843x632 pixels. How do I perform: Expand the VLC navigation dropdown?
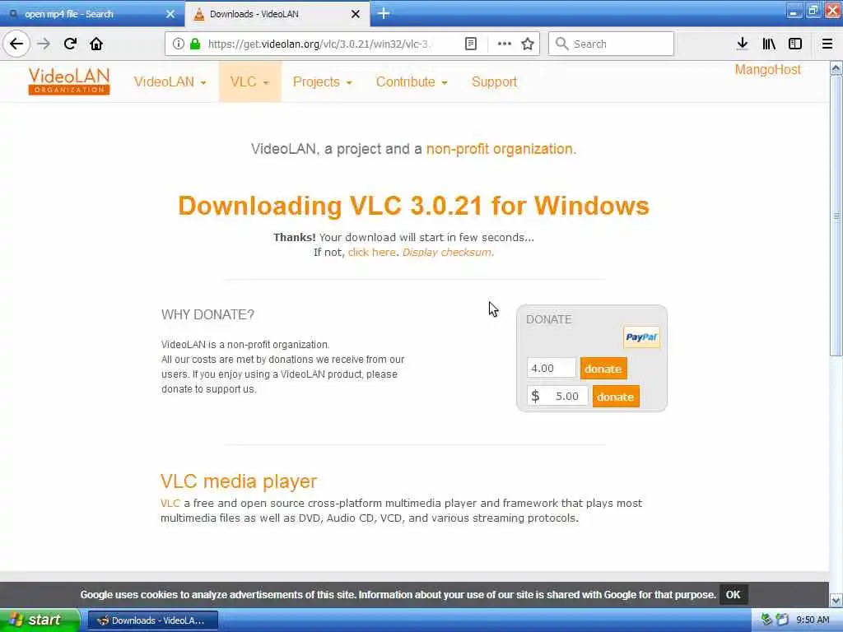(249, 81)
